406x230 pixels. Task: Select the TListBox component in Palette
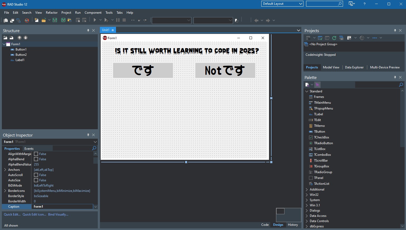point(320,149)
